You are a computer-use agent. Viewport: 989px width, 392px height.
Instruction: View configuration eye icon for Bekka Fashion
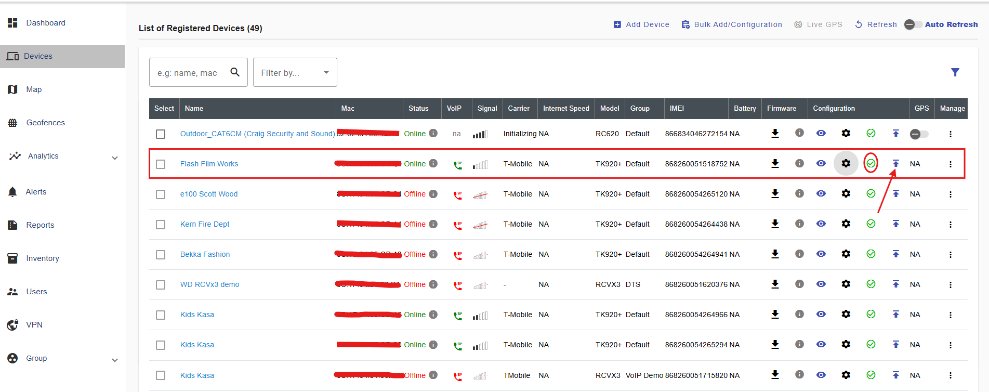pyautogui.click(x=821, y=254)
